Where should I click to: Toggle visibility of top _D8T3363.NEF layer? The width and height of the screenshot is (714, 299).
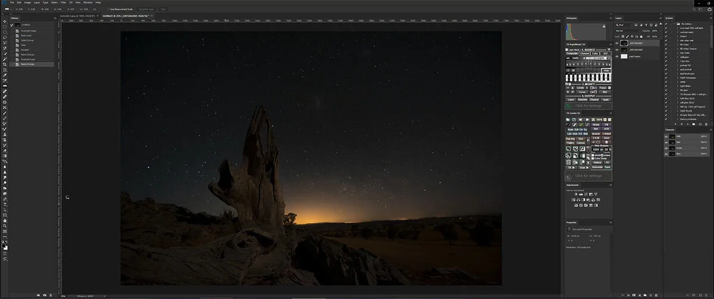point(617,43)
